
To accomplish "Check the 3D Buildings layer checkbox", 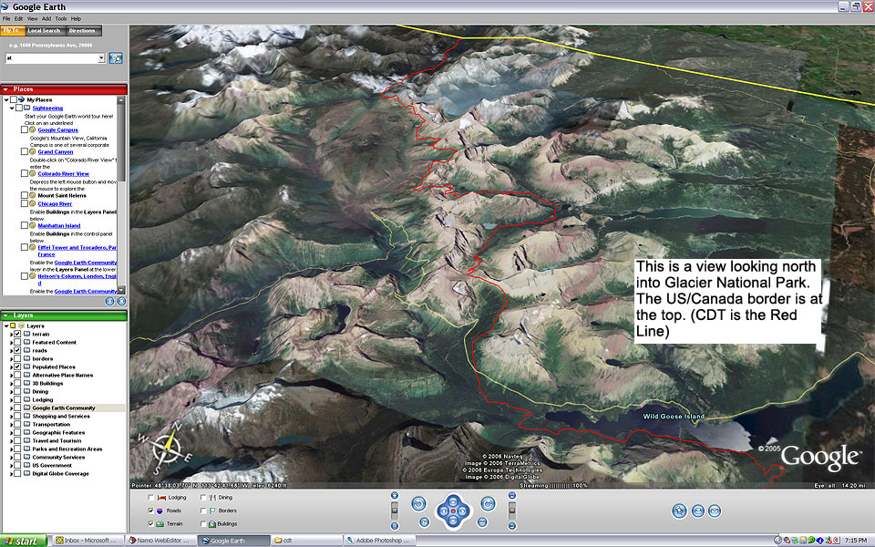I will [x=18, y=384].
